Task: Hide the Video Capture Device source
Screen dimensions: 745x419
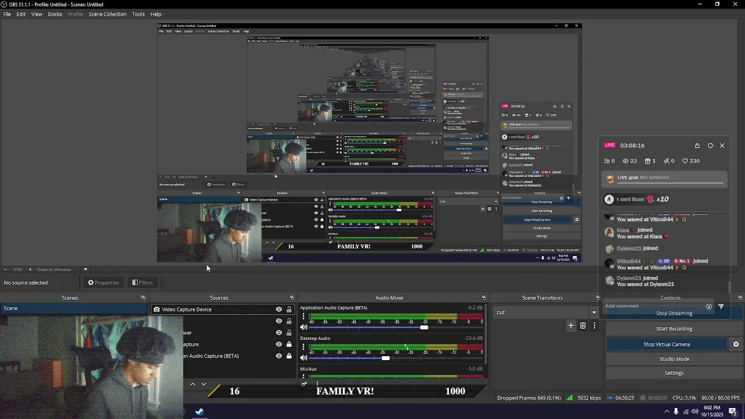Action: click(x=279, y=310)
